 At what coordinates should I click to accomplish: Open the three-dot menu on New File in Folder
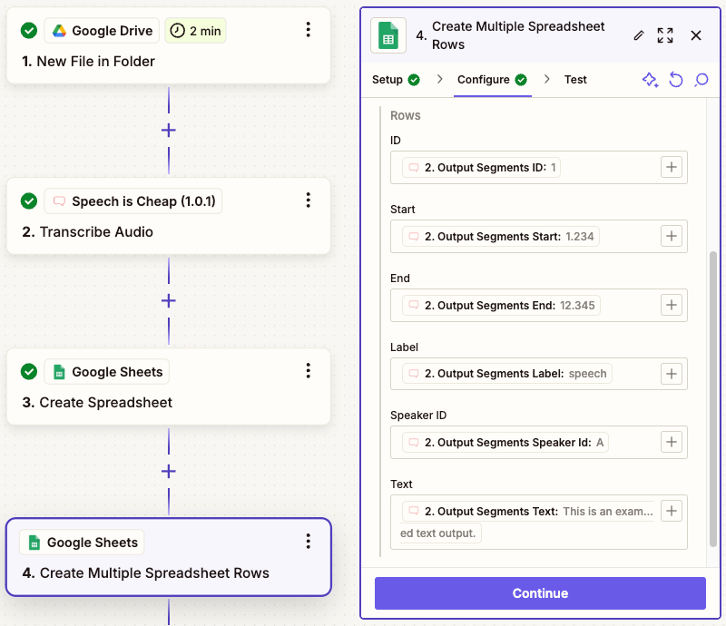[x=308, y=29]
